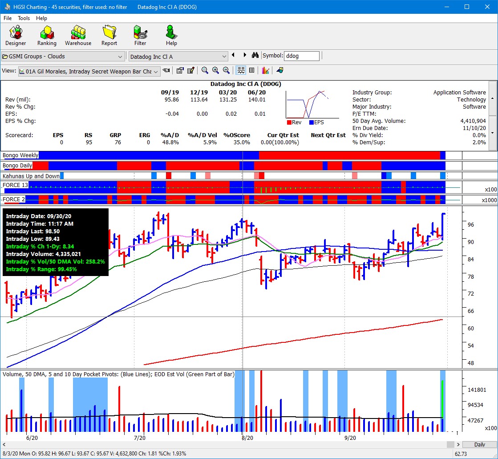This screenshot has width=498, height=459.
Task: Click the Symbol input field
Action: 301,56
